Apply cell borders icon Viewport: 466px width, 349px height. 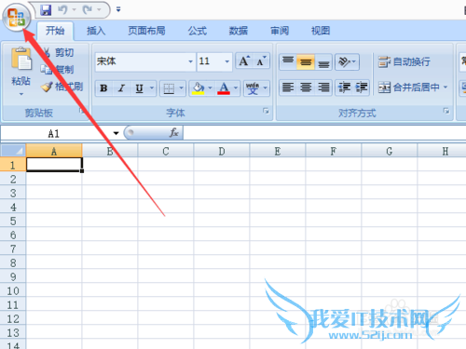(169, 88)
